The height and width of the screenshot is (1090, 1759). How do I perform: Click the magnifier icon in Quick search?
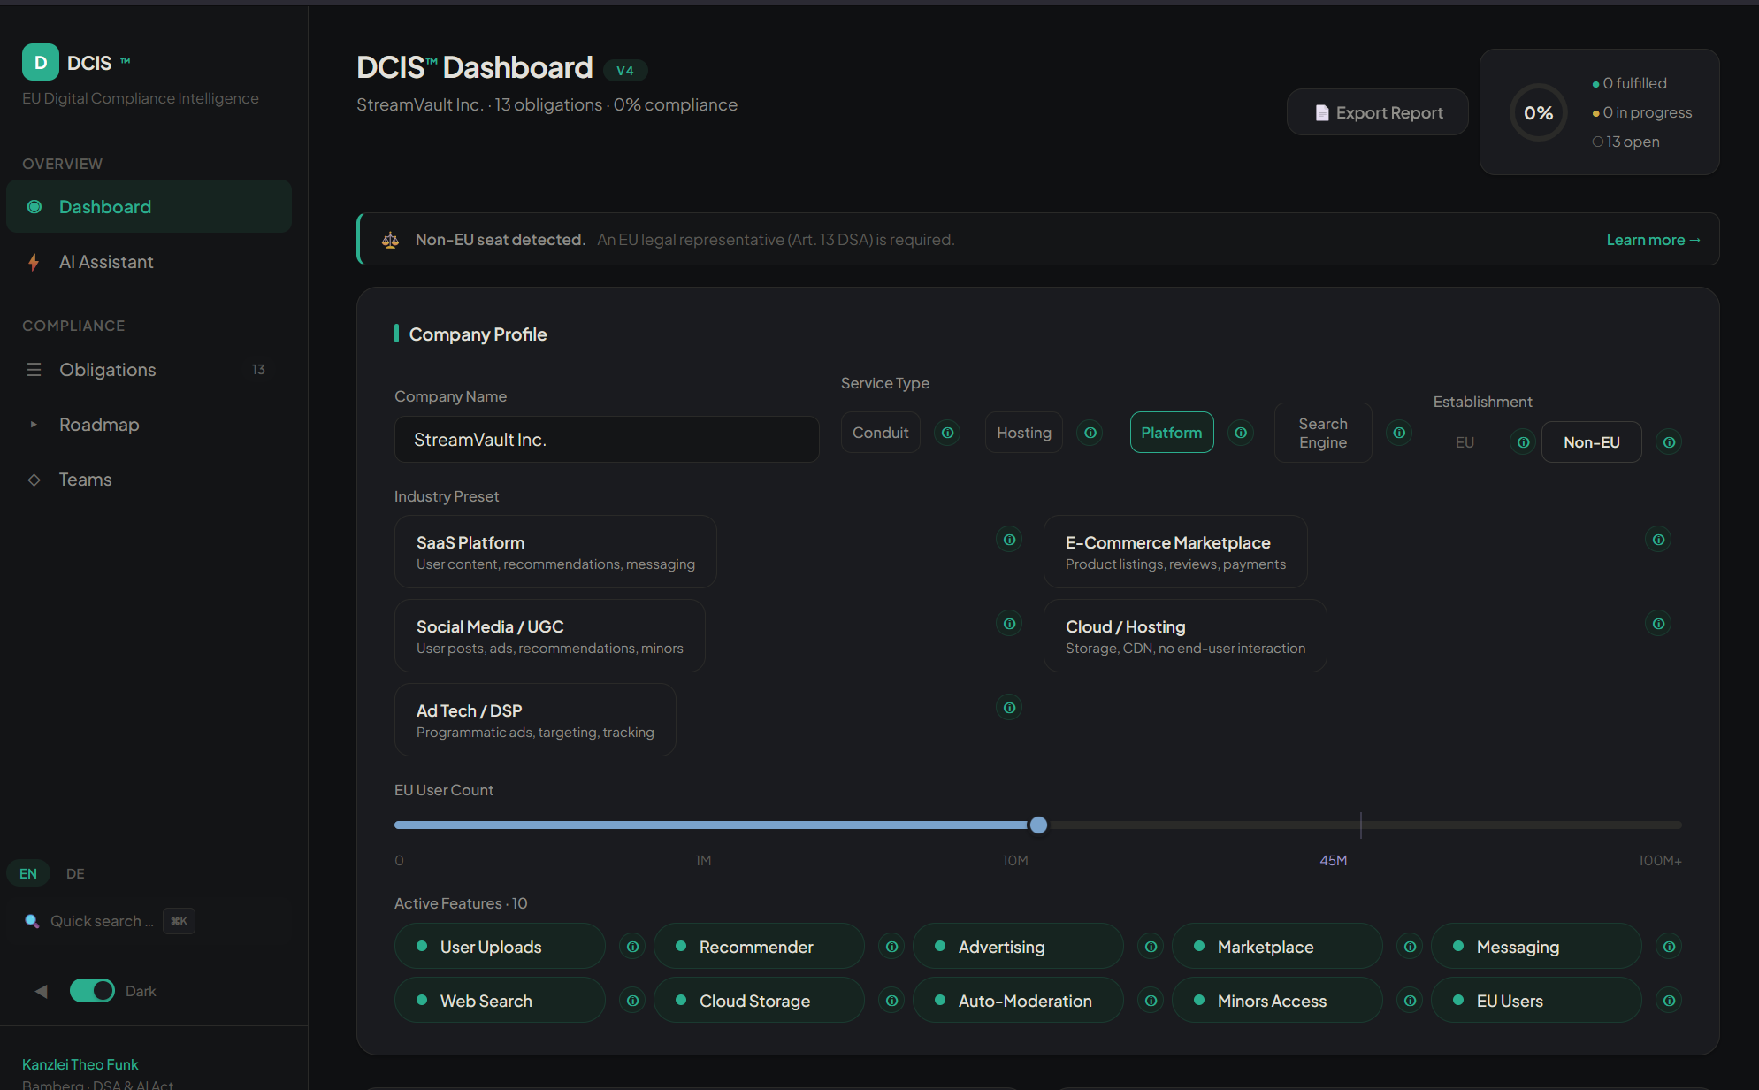pyautogui.click(x=33, y=921)
